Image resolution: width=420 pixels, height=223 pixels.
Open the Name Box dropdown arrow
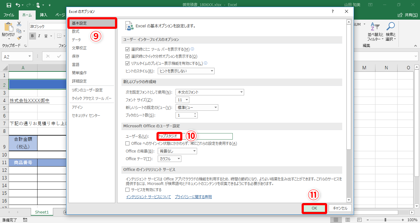(x=30, y=57)
